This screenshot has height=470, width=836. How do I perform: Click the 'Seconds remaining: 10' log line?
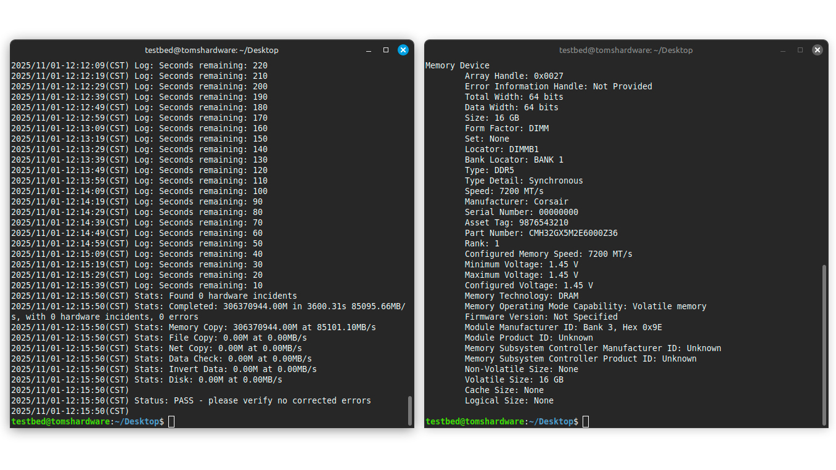point(137,285)
